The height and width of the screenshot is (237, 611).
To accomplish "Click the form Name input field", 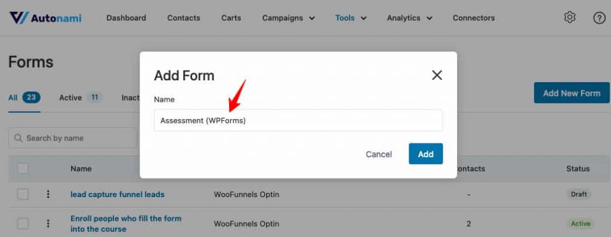I will pos(298,121).
